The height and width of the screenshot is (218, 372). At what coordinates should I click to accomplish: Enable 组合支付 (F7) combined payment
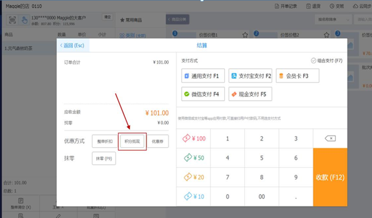point(327,61)
